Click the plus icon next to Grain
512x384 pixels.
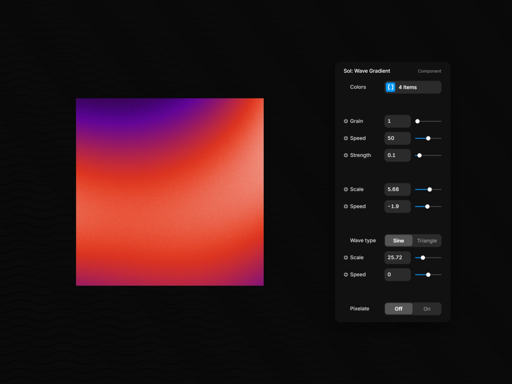[x=346, y=121]
